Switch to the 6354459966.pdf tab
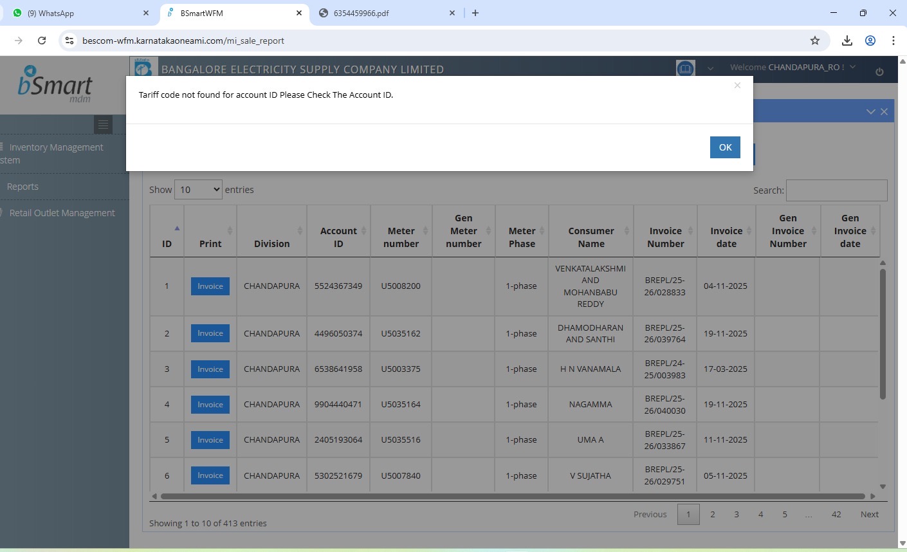907x552 pixels. pyautogui.click(x=386, y=13)
